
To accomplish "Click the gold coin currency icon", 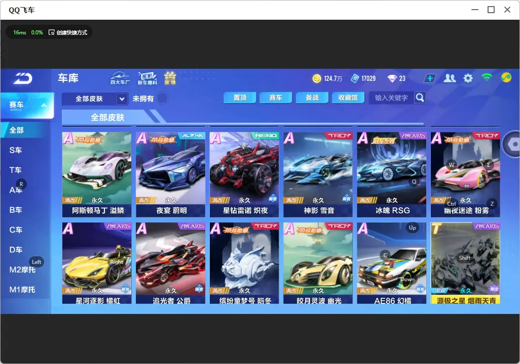I will pyautogui.click(x=317, y=78).
